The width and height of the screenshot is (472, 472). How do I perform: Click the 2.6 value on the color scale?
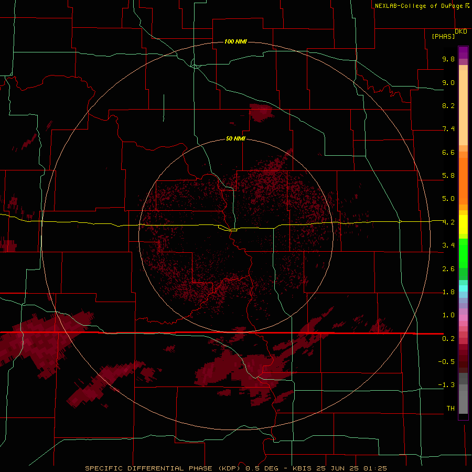448,269
